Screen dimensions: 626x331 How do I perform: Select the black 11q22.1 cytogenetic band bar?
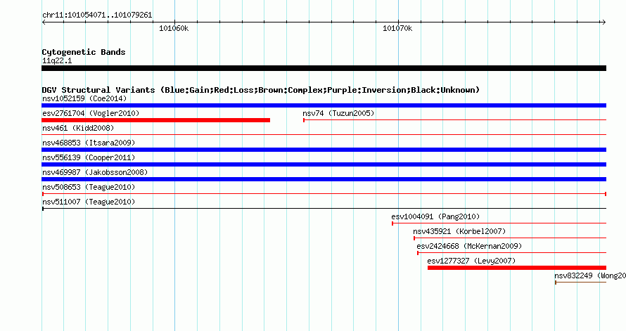click(x=324, y=69)
